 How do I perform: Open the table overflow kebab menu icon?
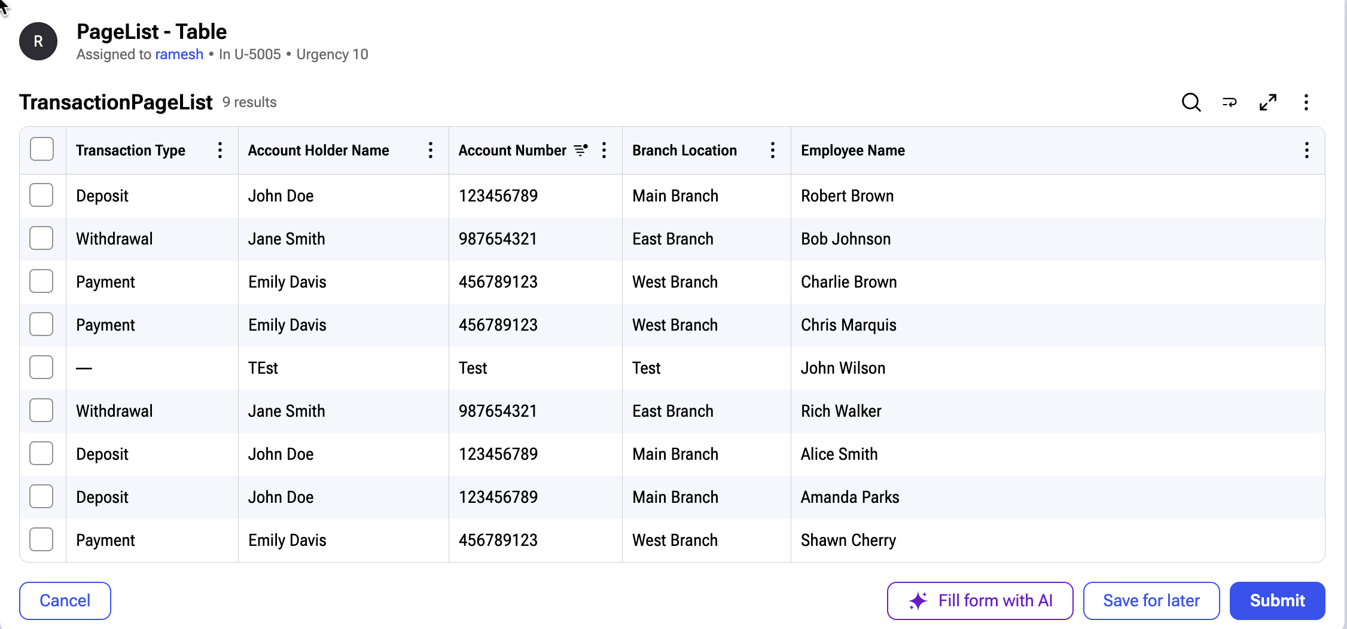coord(1306,102)
